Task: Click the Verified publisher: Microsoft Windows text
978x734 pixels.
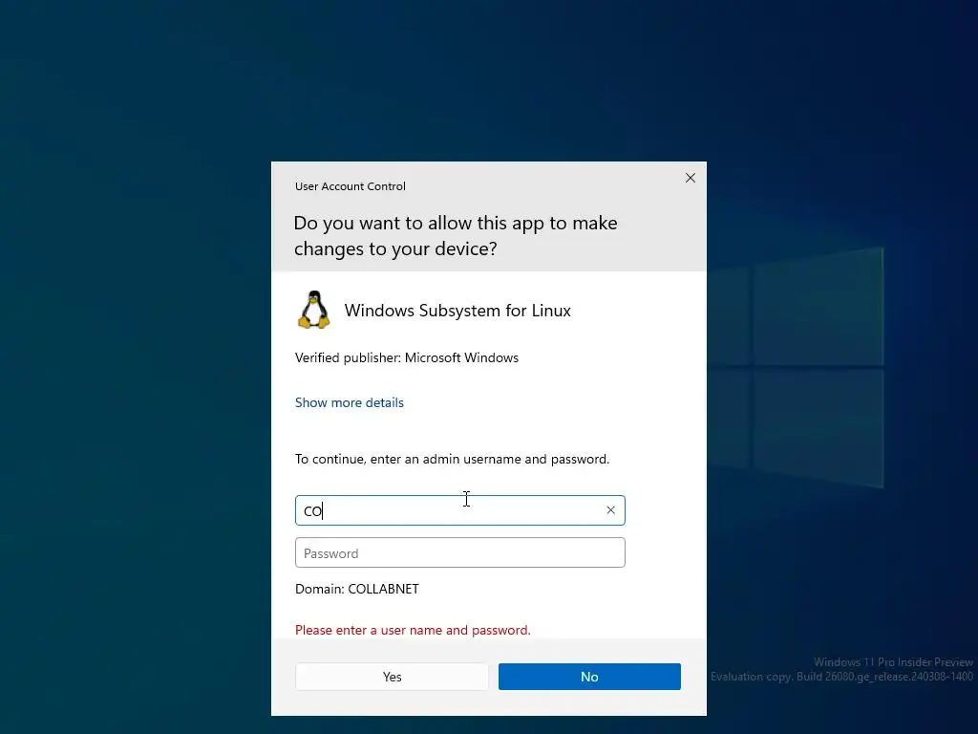Action: click(407, 357)
